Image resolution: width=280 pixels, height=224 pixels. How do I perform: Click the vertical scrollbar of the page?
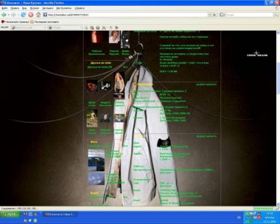tap(278, 118)
